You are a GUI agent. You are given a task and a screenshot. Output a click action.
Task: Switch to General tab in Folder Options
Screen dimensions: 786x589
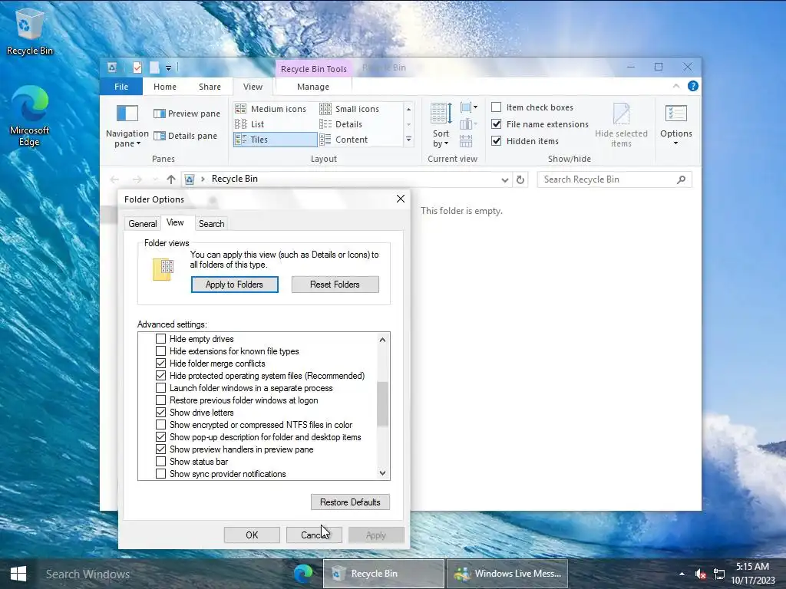(x=142, y=224)
